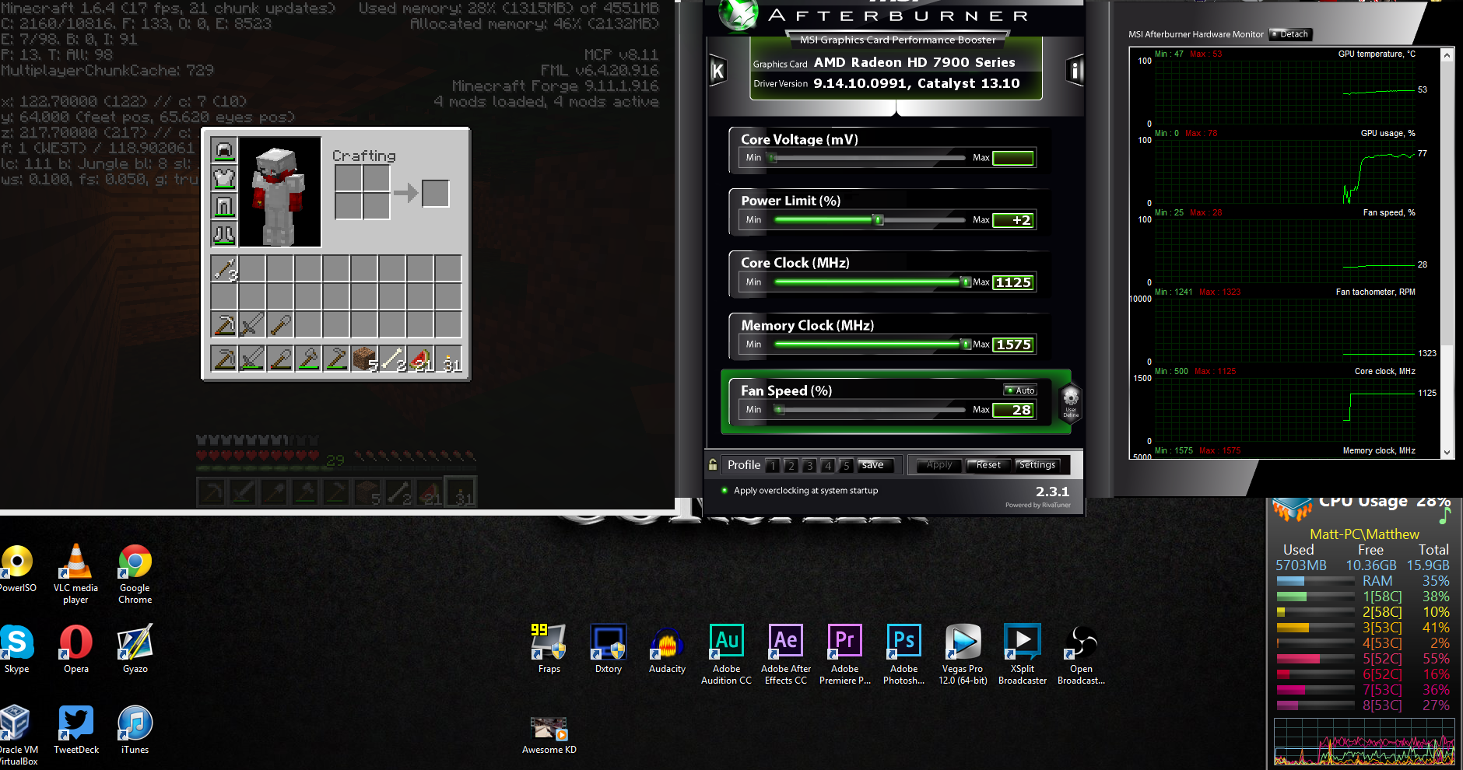The height and width of the screenshot is (770, 1463).
Task: Select the Awesome KD video file
Action: click(x=549, y=736)
